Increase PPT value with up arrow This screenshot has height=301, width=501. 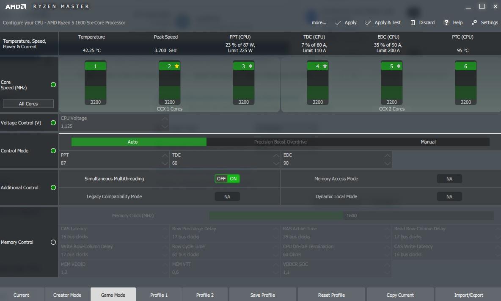(x=165, y=156)
